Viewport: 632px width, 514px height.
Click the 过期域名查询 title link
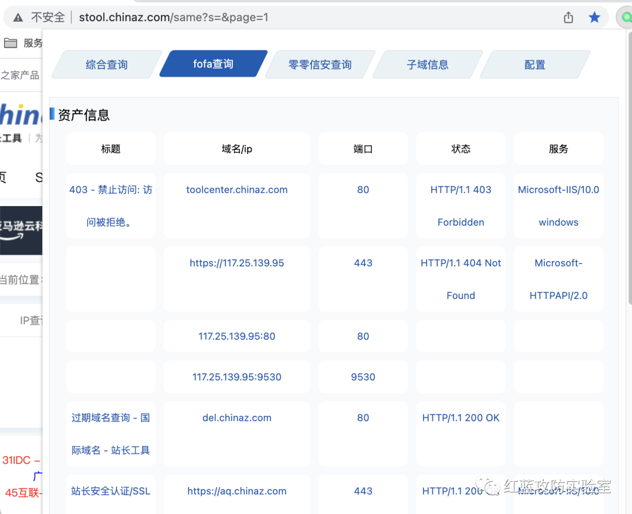(x=111, y=418)
